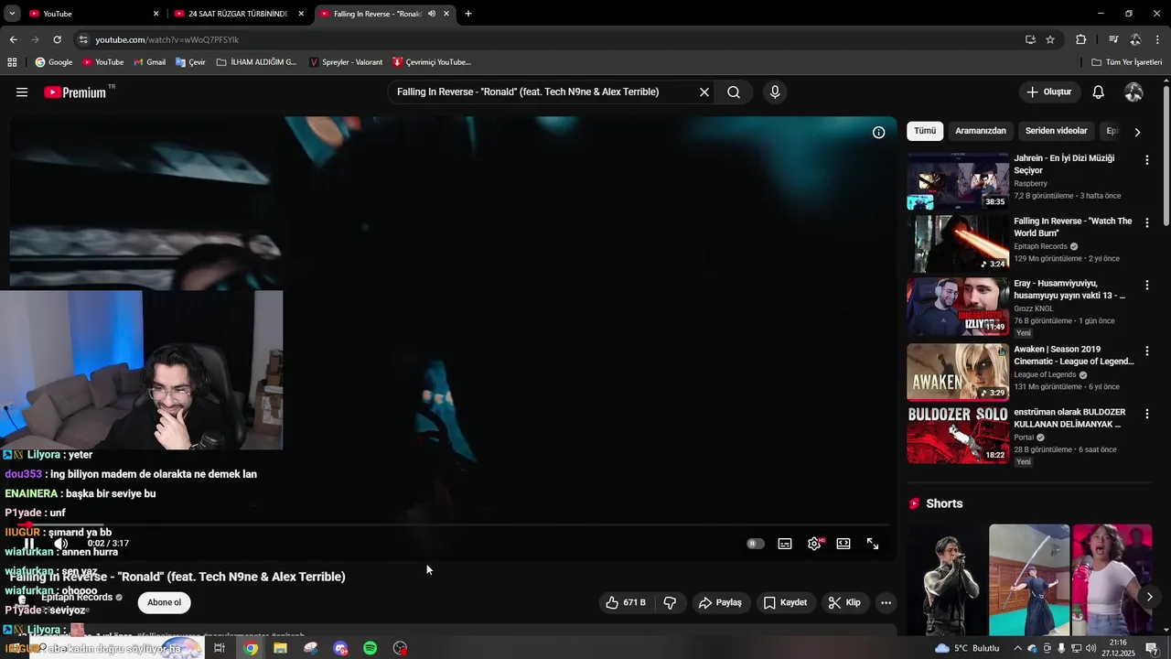Viewport: 1171px width, 659px height.
Task: Toggle the autoplay switch in player
Action: pyautogui.click(x=755, y=544)
